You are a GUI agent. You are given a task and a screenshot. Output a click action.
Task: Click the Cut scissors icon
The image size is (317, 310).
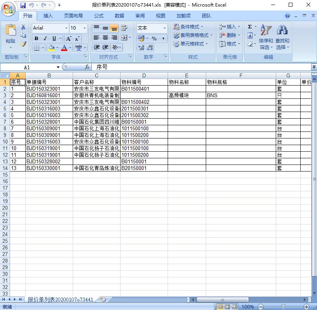pyautogui.click(x=23, y=27)
